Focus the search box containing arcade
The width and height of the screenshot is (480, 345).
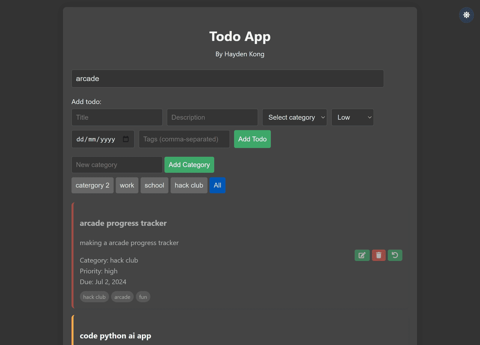point(227,78)
